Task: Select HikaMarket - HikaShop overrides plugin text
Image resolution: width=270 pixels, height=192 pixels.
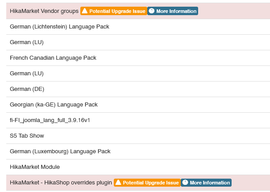Action: (61, 183)
